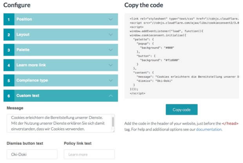243x163 pixels.
Task: Click the "message" code line
Action: [x=188, y=77]
